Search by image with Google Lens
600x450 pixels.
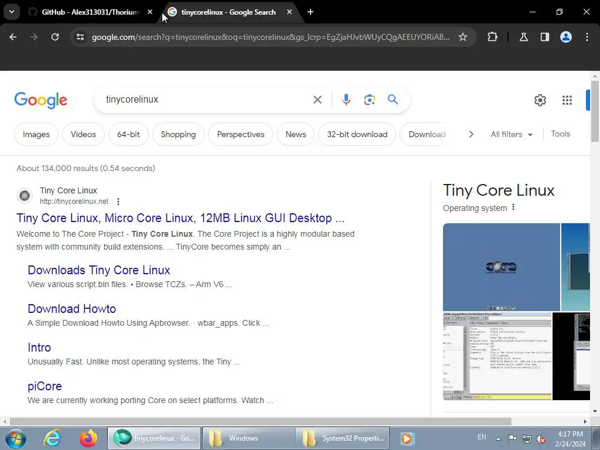coord(369,100)
